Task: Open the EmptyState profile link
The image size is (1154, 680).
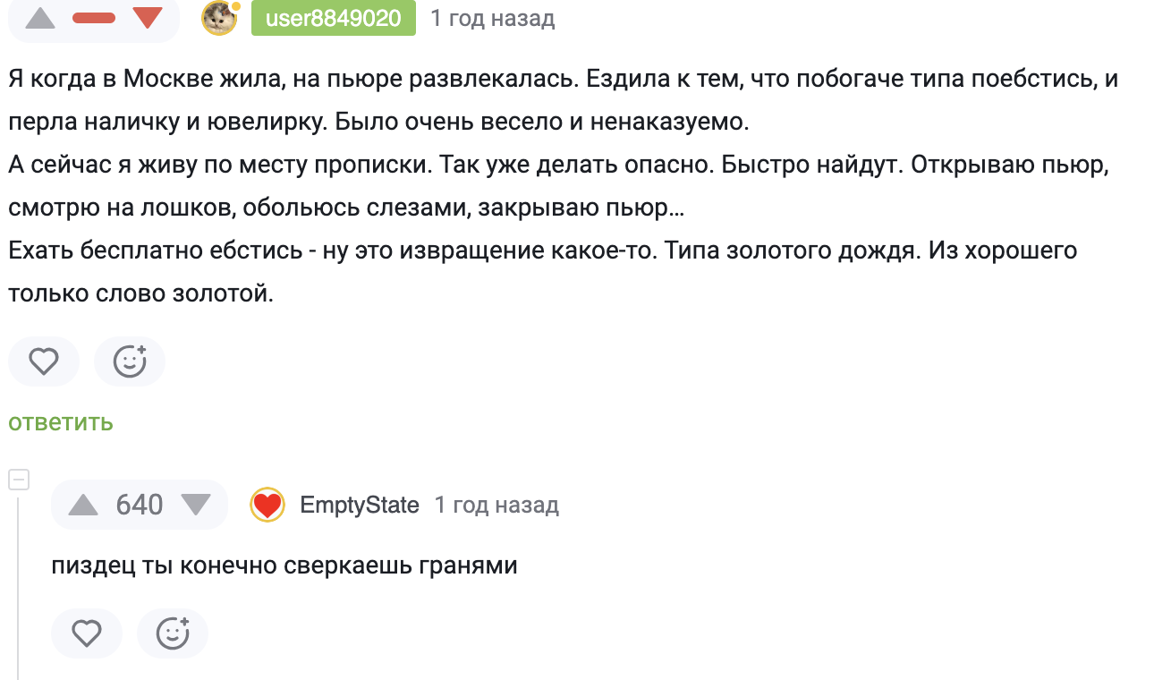Action: (x=360, y=506)
